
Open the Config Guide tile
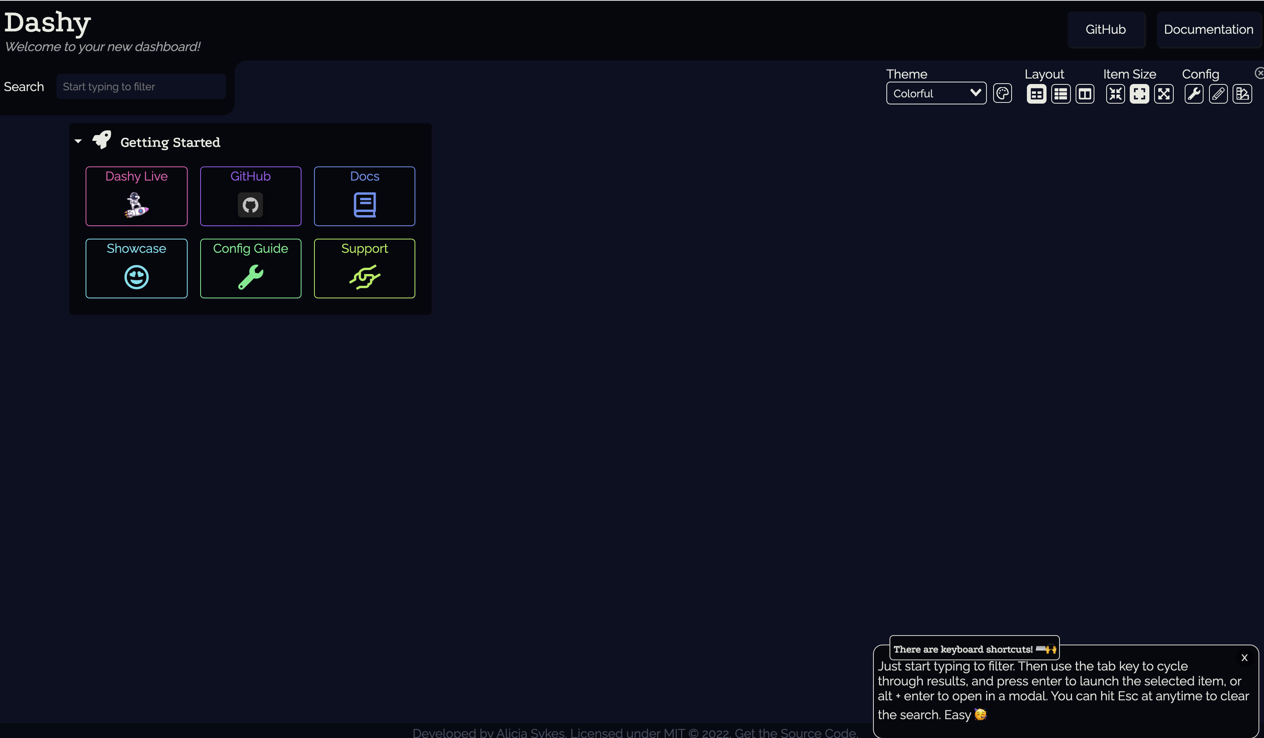(250, 269)
